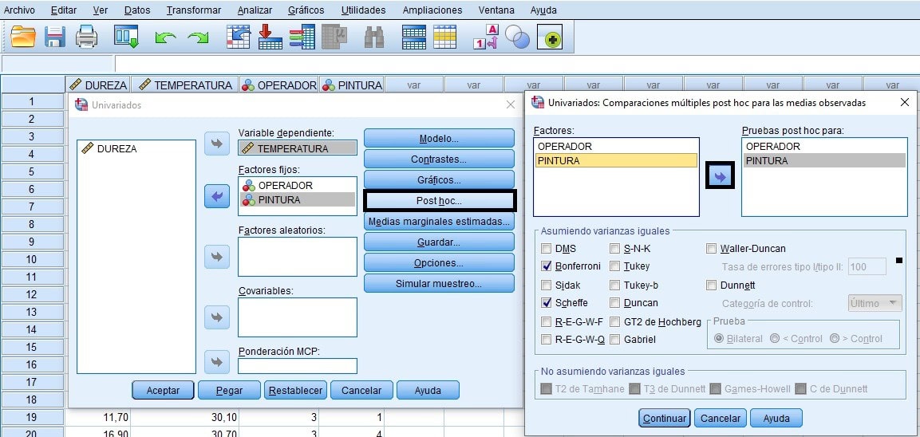Viewport: 920px width, 437px height.
Task: Click Tasa de errores field
Action: tap(867, 266)
